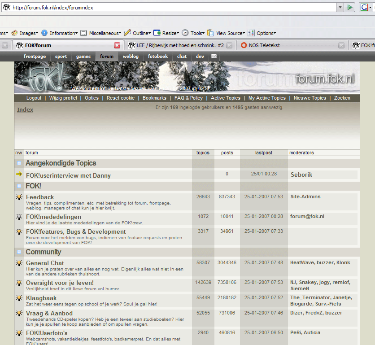The height and width of the screenshot is (345, 375).
Task: Click the Zoeken search link
Action: point(342,98)
